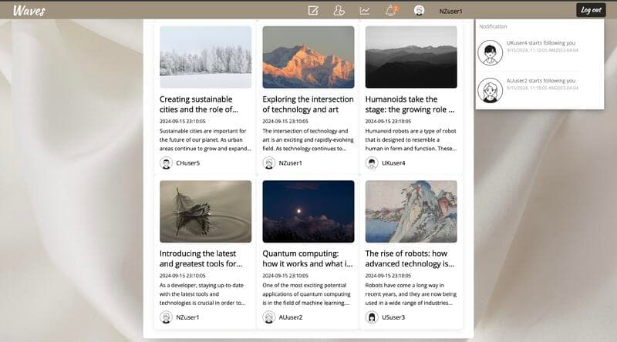Open NZuser1 author name on latest tools post
617x342 pixels.
point(187,317)
